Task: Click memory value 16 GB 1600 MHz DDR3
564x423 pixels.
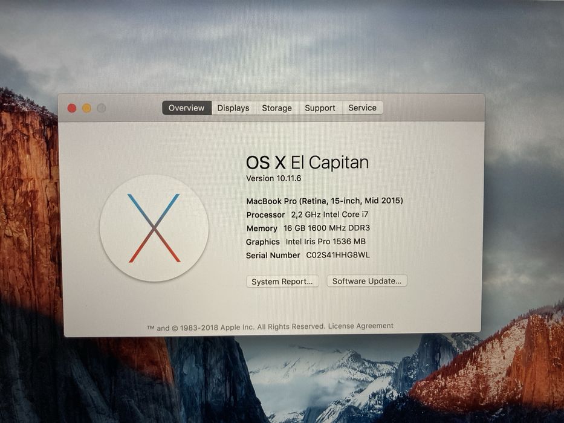Action: (x=327, y=228)
